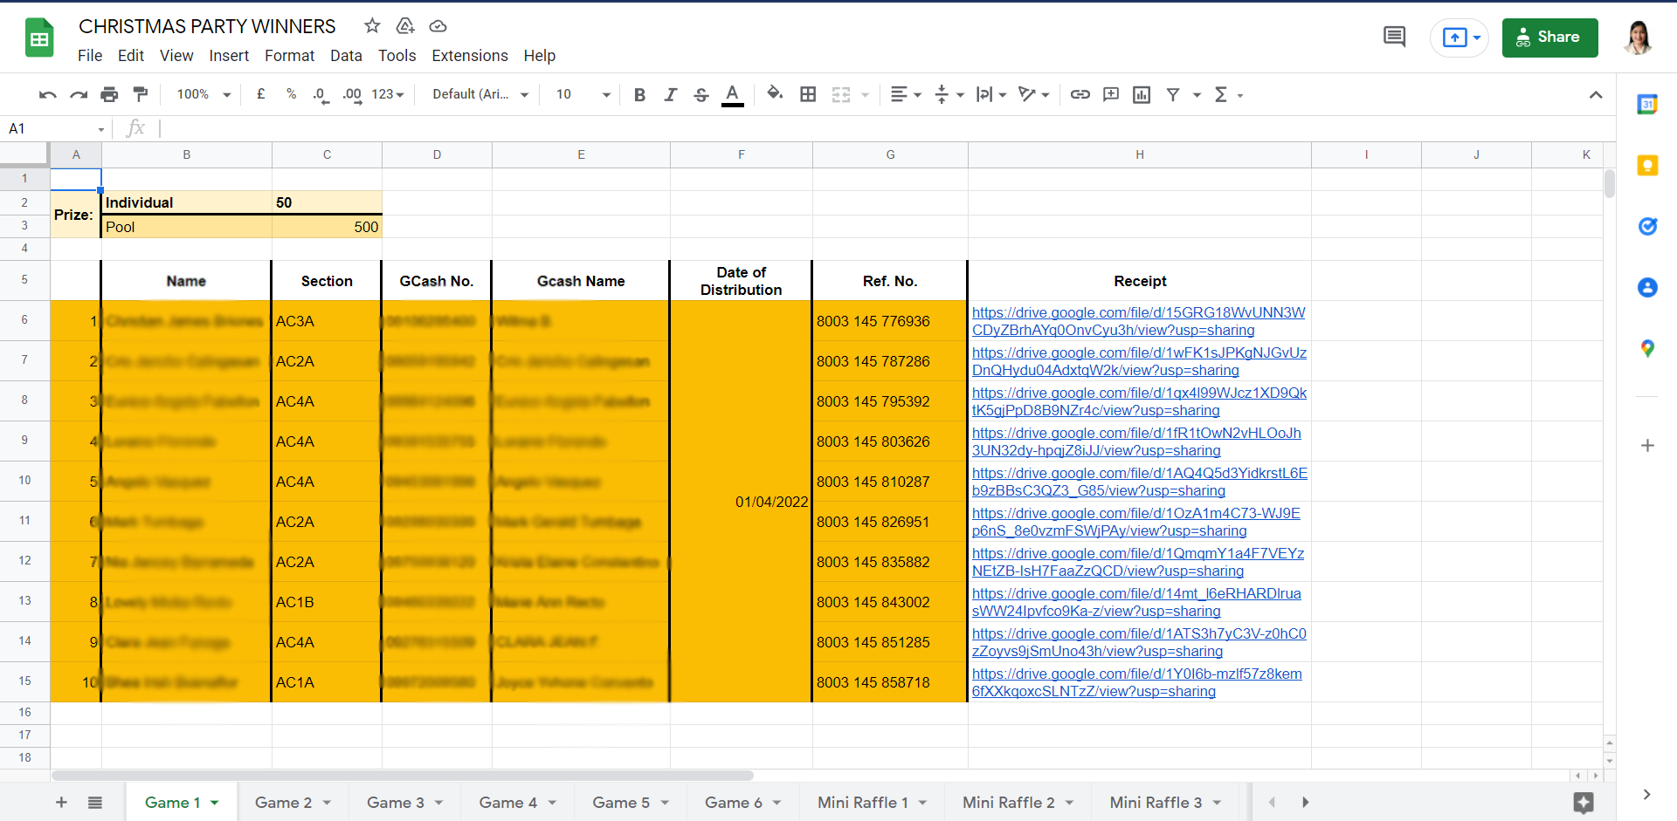Click the Share button

1549,38
